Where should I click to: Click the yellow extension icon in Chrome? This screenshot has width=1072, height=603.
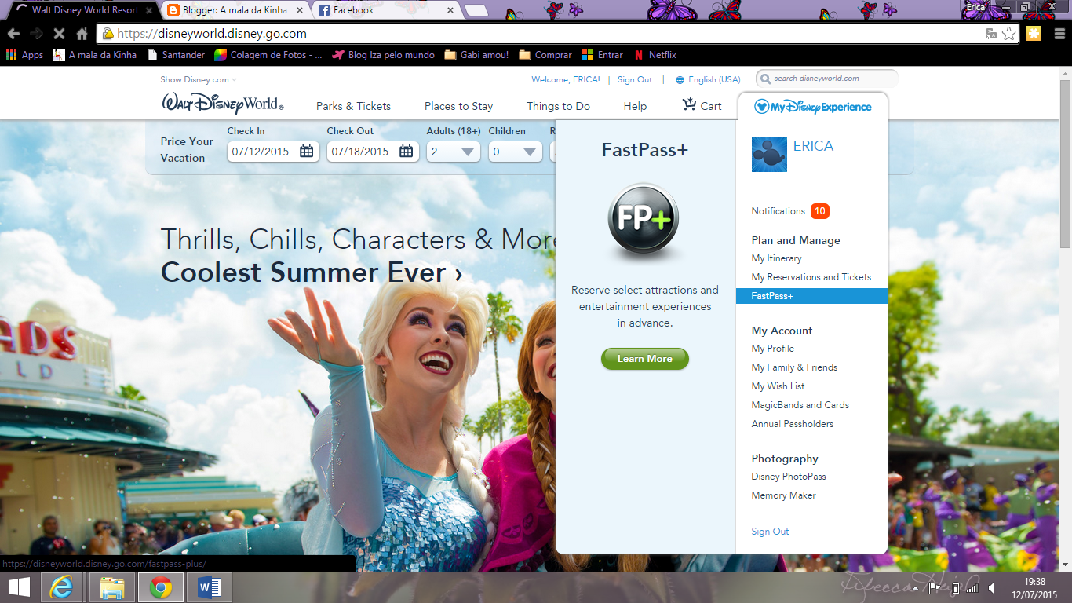pyautogui.click(x=1034, y=34)
